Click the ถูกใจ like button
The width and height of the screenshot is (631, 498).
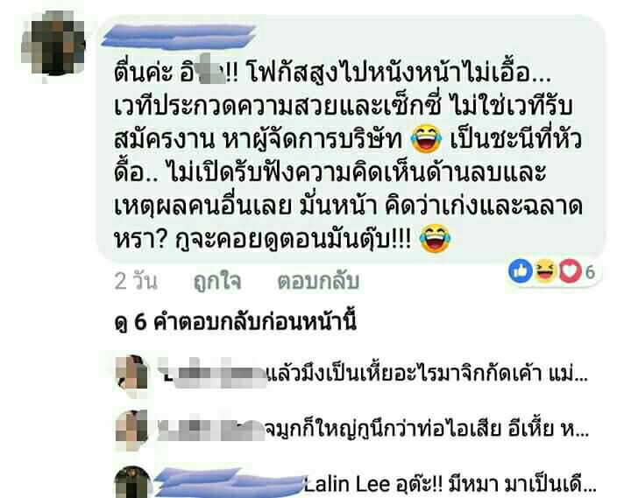tap(217, 281)
